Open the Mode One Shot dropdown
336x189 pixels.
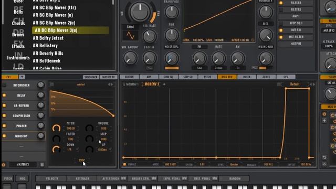pyautogui.click(x=171, y=164)
